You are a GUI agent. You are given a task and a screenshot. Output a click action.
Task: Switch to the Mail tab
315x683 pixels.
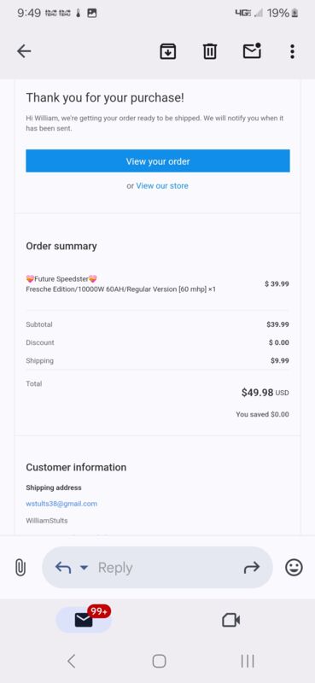click(x=85, y=620)
